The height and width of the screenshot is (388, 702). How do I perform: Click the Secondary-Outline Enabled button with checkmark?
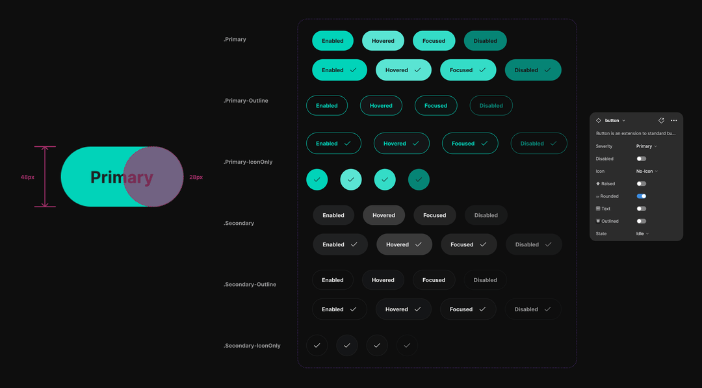point(339,309)
